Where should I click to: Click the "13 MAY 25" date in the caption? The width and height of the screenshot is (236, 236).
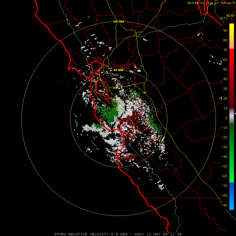pyautogui.click(x=157, y=234)
